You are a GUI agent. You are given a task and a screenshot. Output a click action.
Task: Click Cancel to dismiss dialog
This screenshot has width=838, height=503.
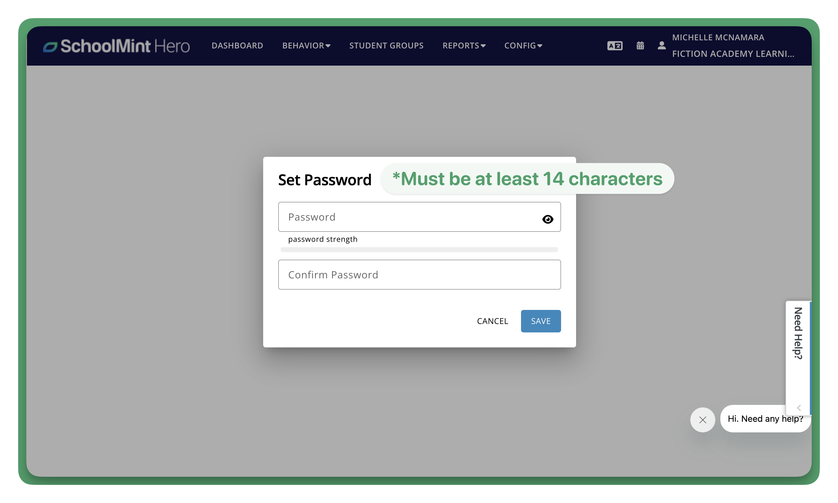pyautogui.click(x=492, y=321)
